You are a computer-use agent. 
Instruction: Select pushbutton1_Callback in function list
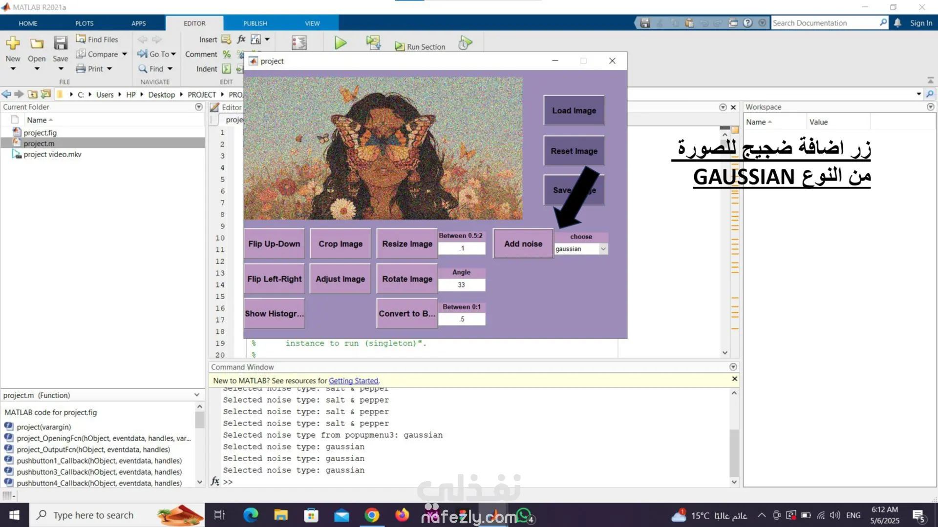pyautogui.click(x=99, y=461)
